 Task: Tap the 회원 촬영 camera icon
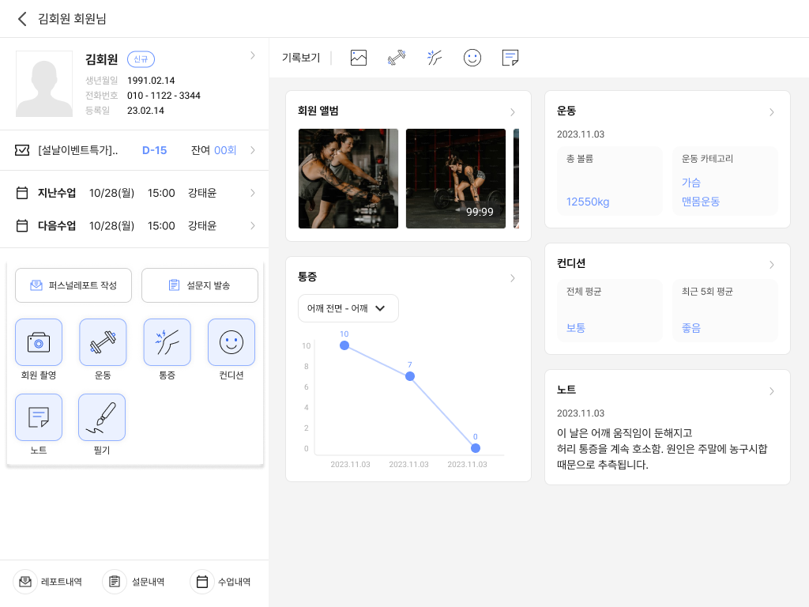click(39, 342)
